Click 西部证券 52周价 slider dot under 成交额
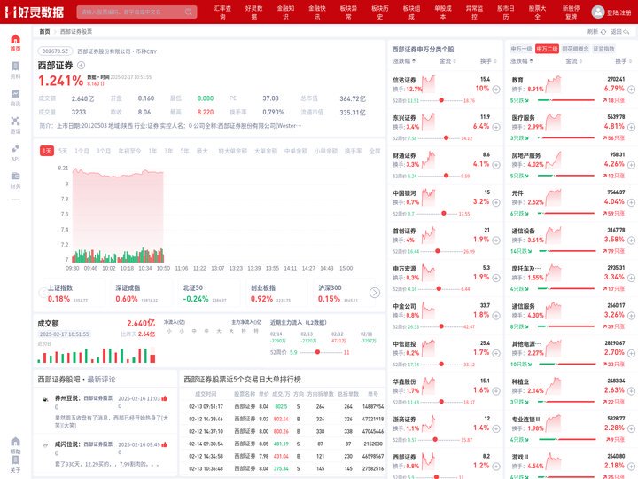The image size is (638, 479). (x=317, y=352)
